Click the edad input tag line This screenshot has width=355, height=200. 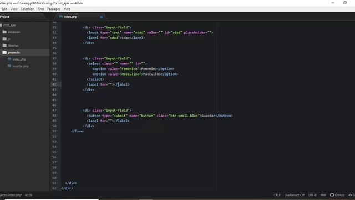(x=150, y=32)
